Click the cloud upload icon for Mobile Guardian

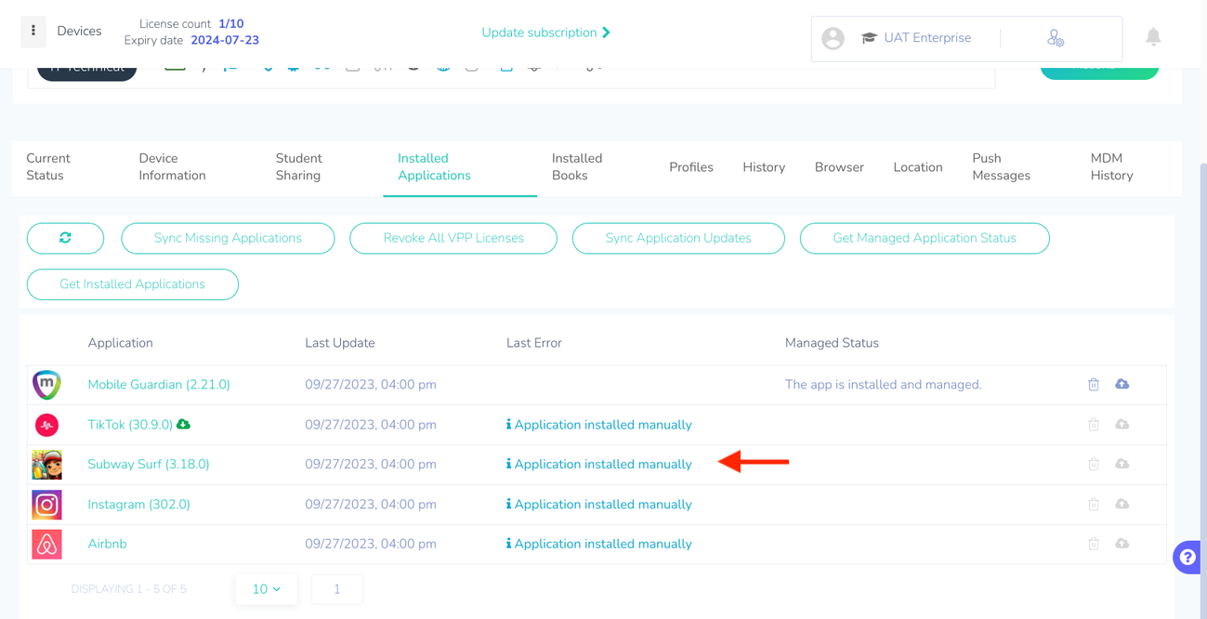click(1122, 384)
